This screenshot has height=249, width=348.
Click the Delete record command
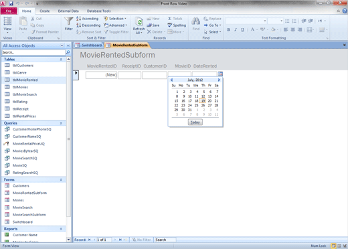[155, 32]
